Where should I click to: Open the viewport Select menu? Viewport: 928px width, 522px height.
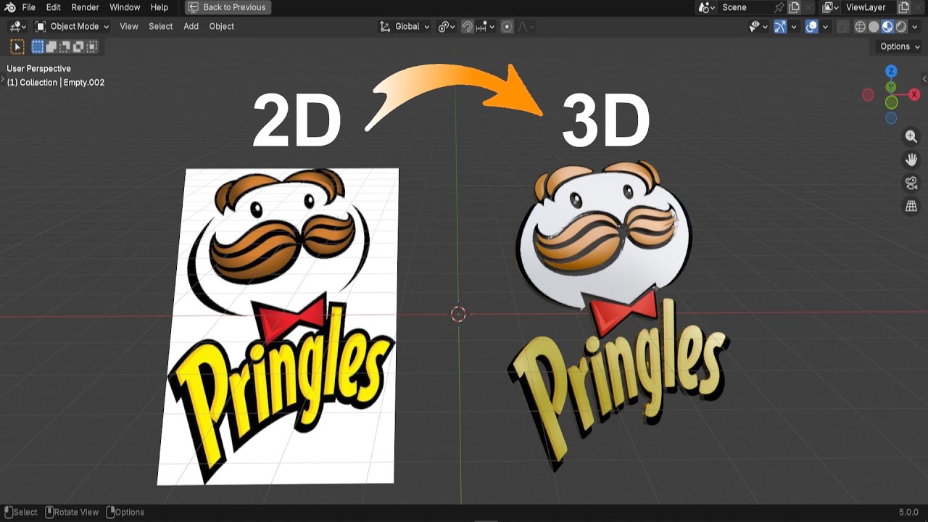(x=161, y=26)
